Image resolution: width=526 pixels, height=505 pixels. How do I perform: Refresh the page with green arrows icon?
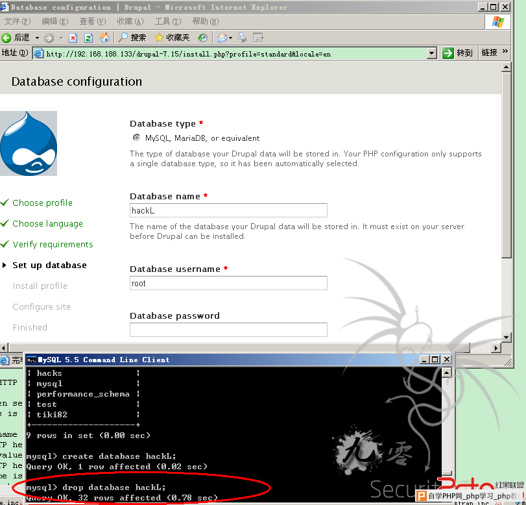point(88,38)
